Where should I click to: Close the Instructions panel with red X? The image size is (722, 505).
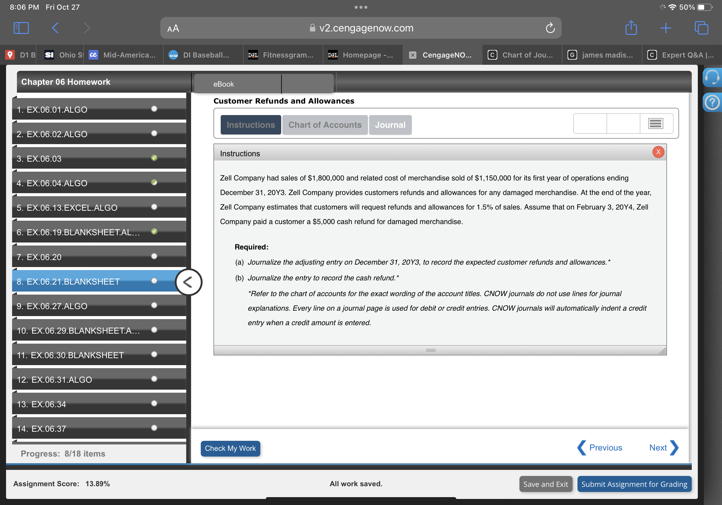coord(658,152)
